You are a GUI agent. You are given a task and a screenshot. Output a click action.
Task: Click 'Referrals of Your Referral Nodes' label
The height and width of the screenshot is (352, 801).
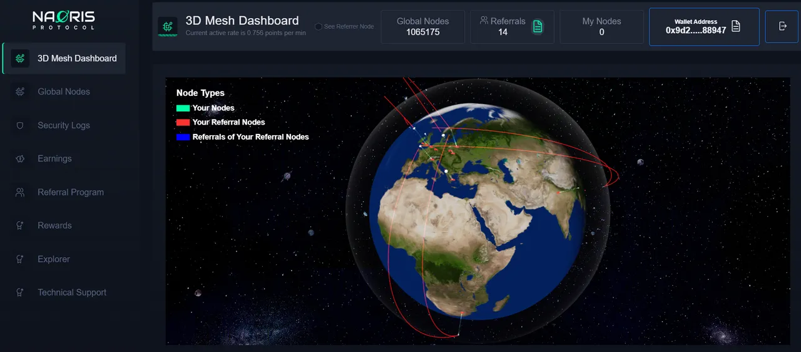pos(250,137)
